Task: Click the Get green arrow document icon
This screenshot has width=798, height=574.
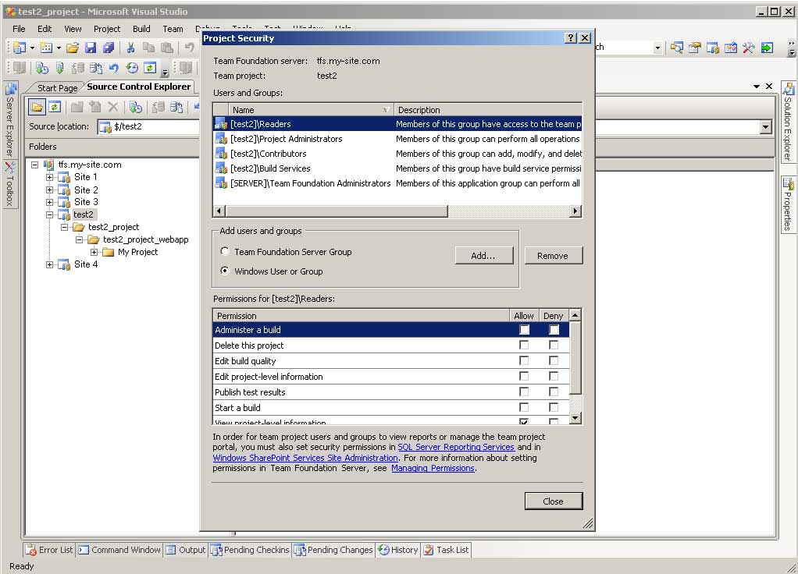Action: (x=60, y=68)
